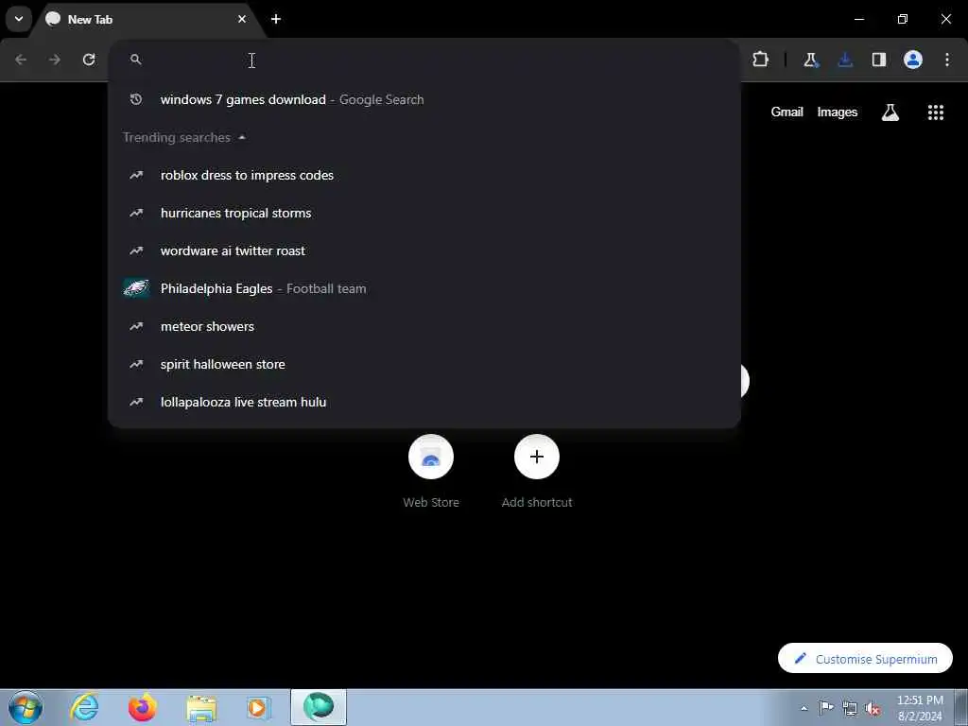Open Chrome Labs flask in toolbar
968x726 pixels.
pos(810,60)
